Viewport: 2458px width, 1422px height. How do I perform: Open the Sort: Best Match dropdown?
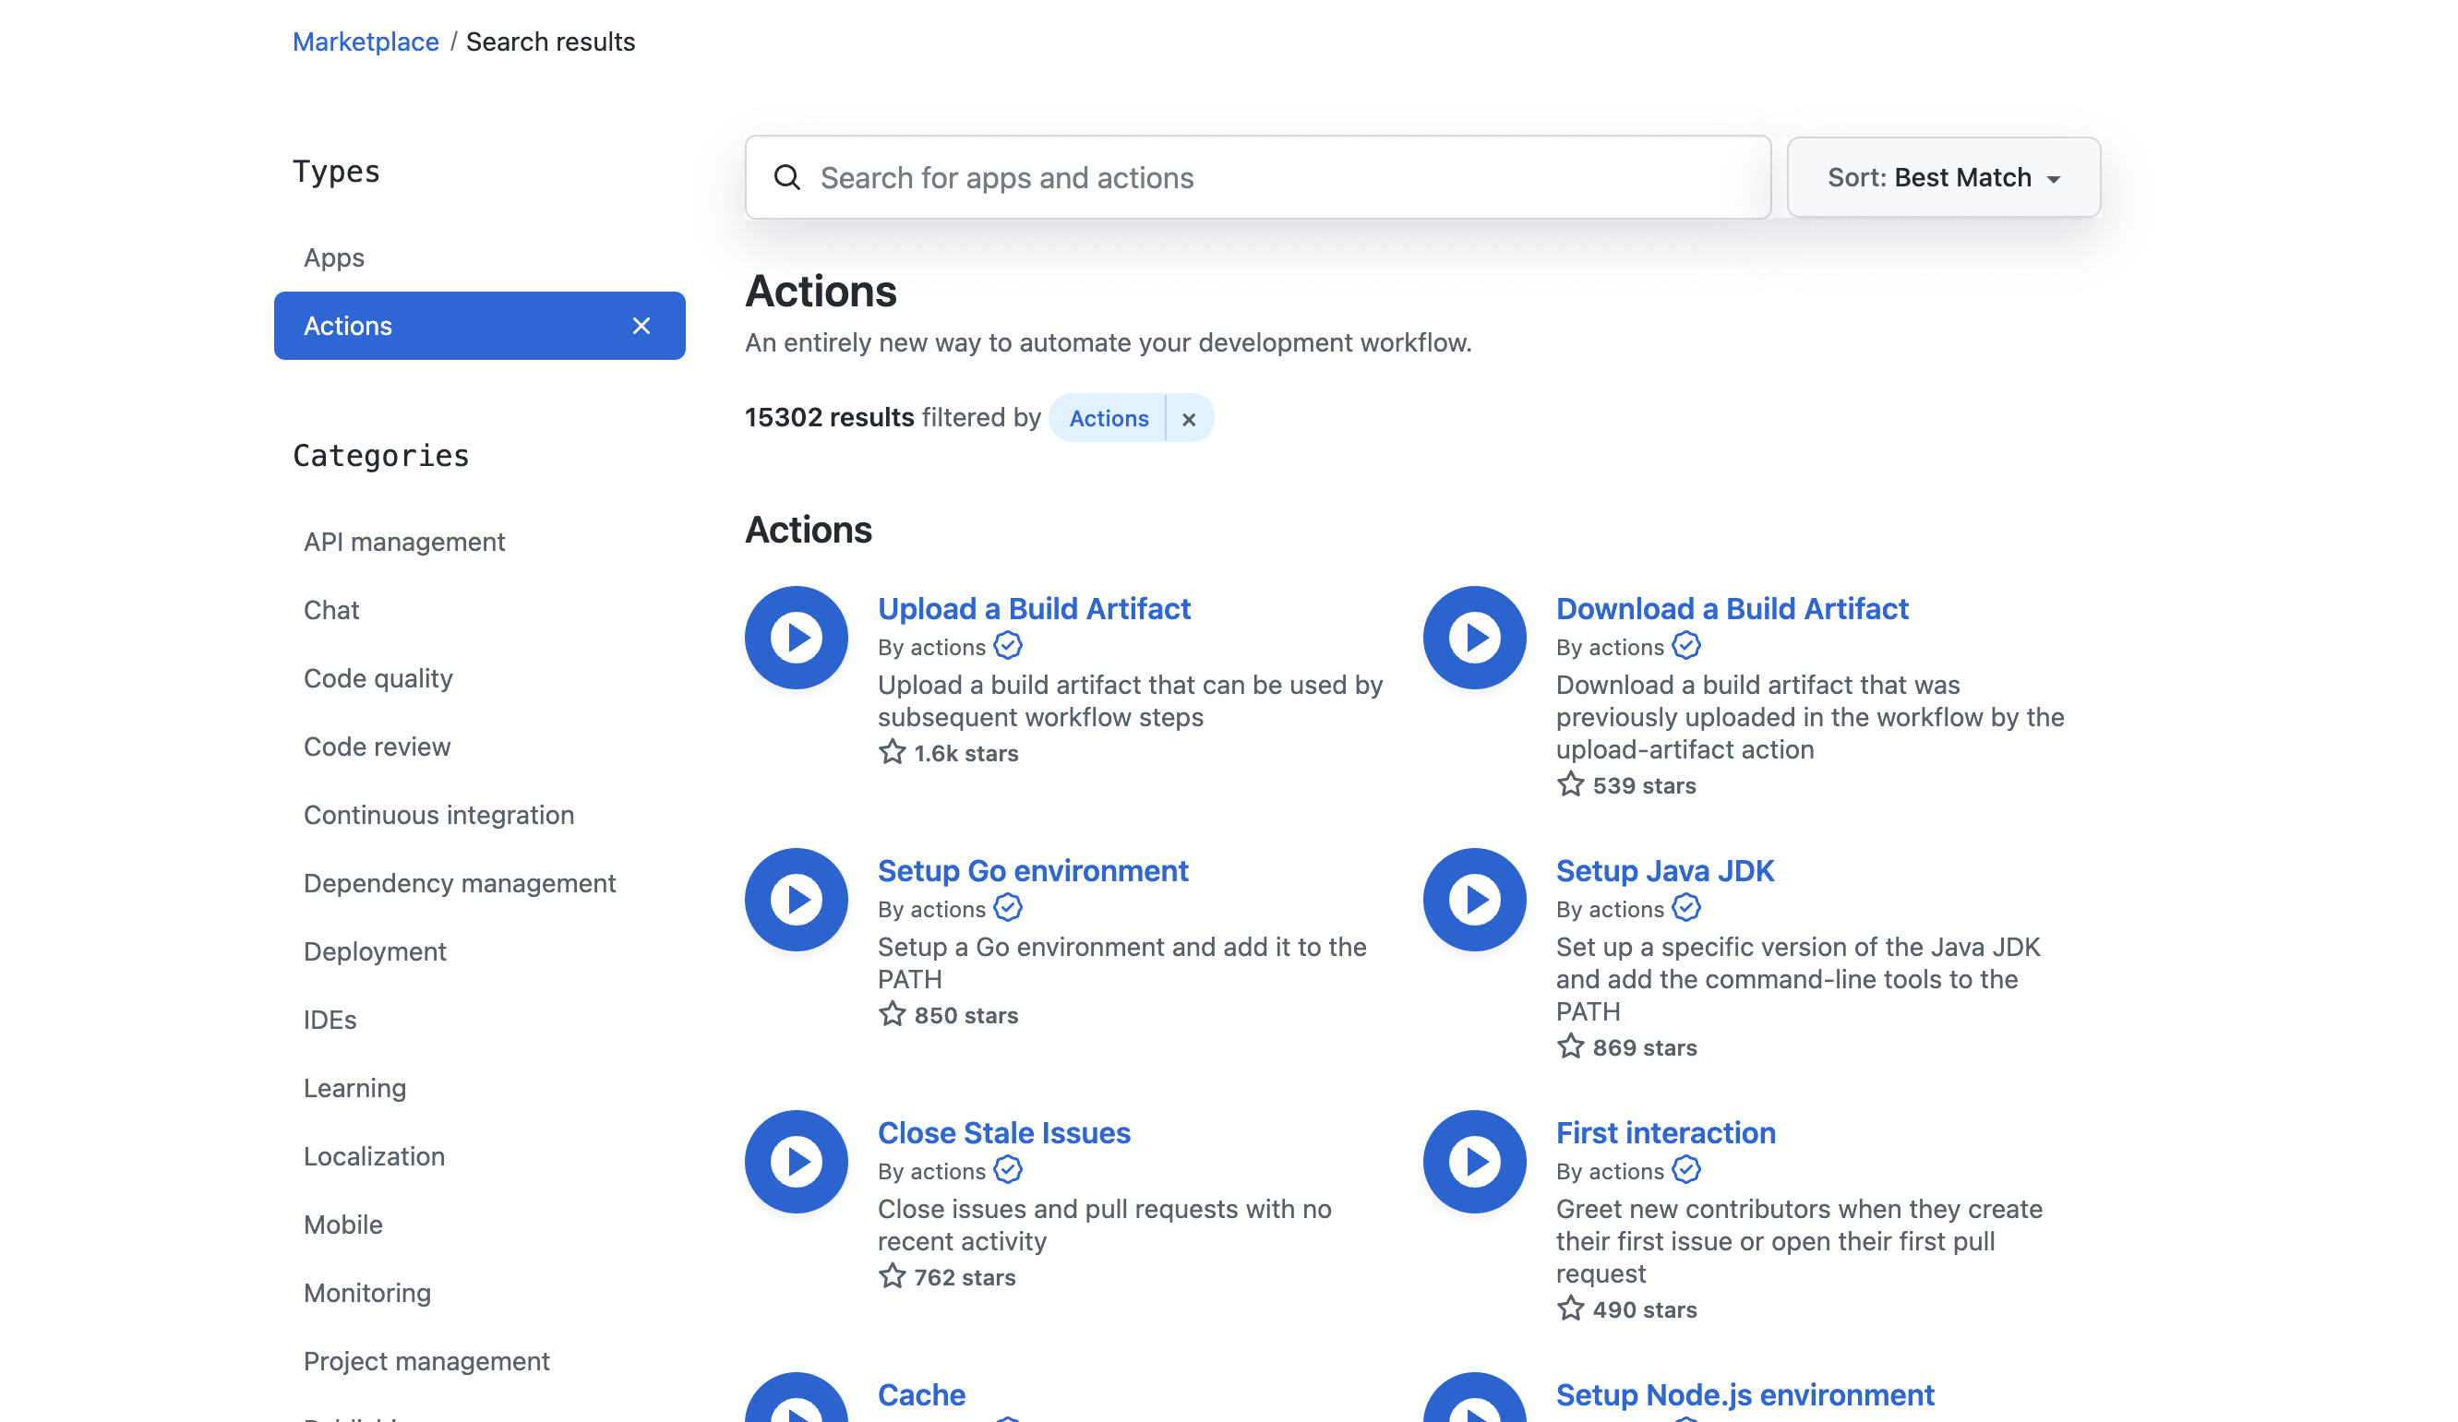(1943, 177)
